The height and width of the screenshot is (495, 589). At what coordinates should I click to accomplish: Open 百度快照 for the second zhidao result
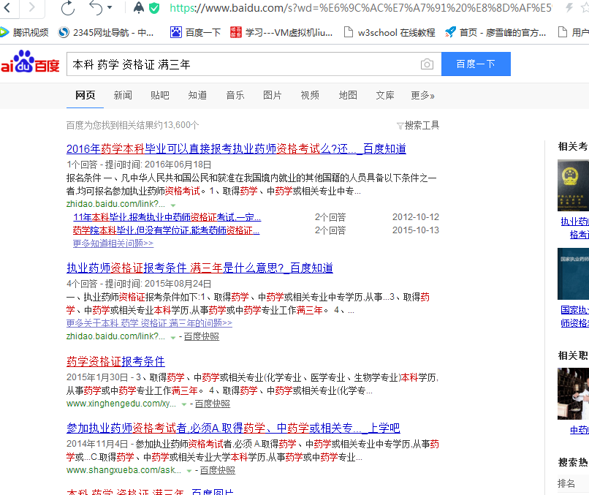202,336
